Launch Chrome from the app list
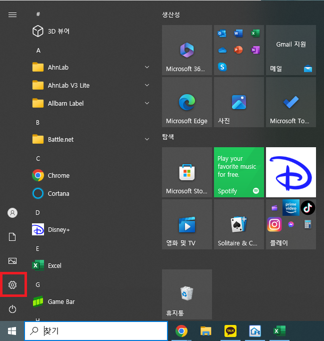 click(90, 175)
